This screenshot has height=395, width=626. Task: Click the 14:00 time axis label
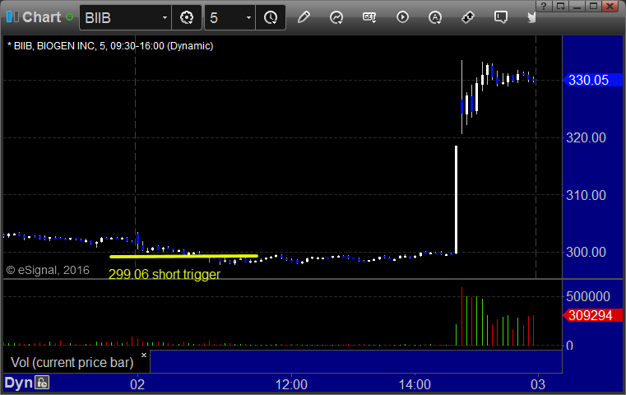[x=415, y=384]
